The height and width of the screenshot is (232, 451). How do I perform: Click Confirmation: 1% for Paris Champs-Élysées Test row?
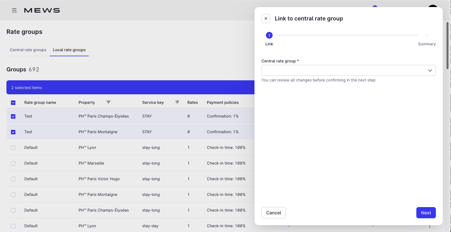coord(223,116)
